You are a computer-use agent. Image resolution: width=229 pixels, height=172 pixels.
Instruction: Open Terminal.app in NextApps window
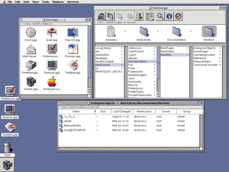pyautogui.click(x=52, y=65)
